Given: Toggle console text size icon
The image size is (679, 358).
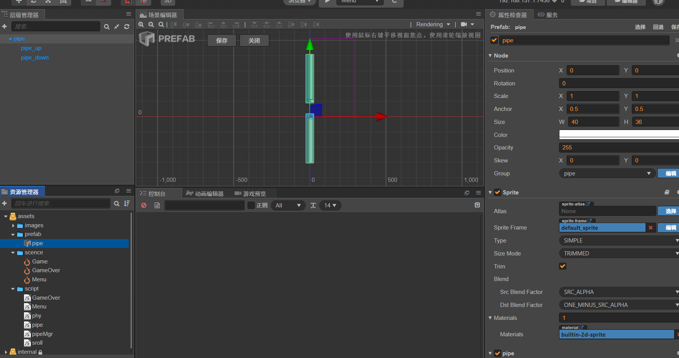Looking at the screenshot, I should point(313,205).
